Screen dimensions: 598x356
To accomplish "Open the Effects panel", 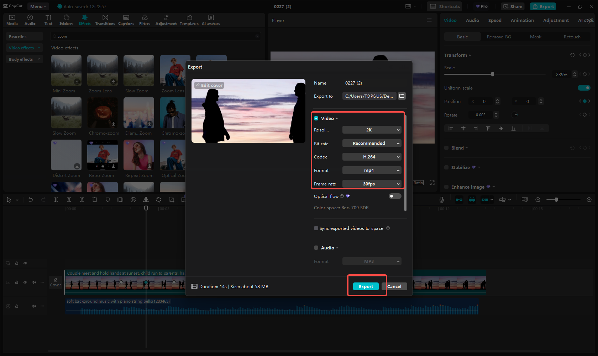I will tap(84, 20).
